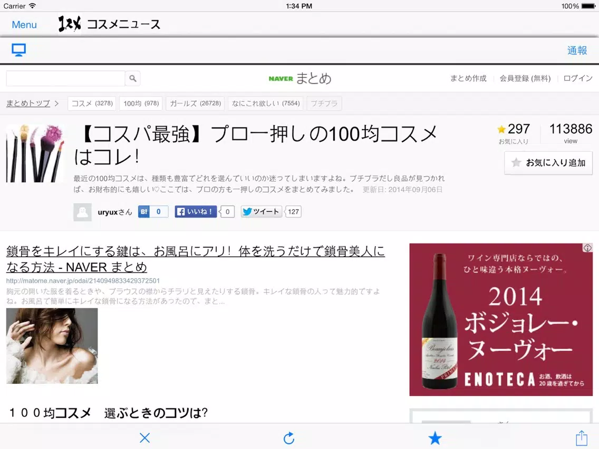Open the ENOTECA ボジョレー・ヌーヴォー ad
Image resolution: width=599 pixels, height=449 pixels.
[x=501, y=319]
